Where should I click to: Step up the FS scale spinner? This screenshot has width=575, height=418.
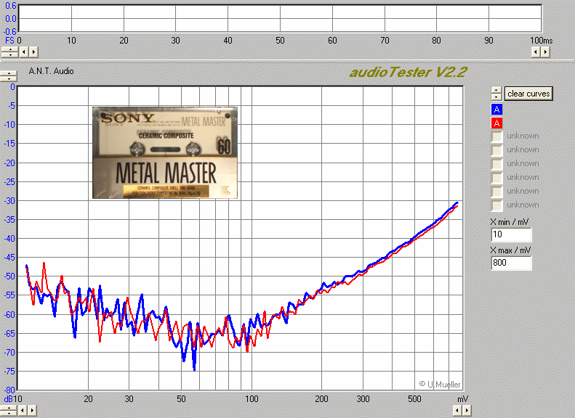point(9,49)
